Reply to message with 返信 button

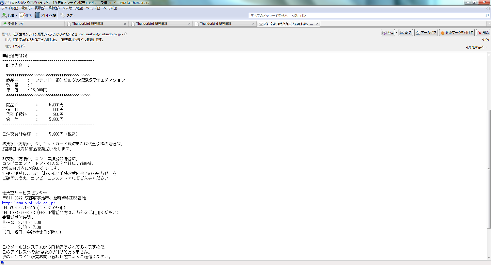point(388,33)
